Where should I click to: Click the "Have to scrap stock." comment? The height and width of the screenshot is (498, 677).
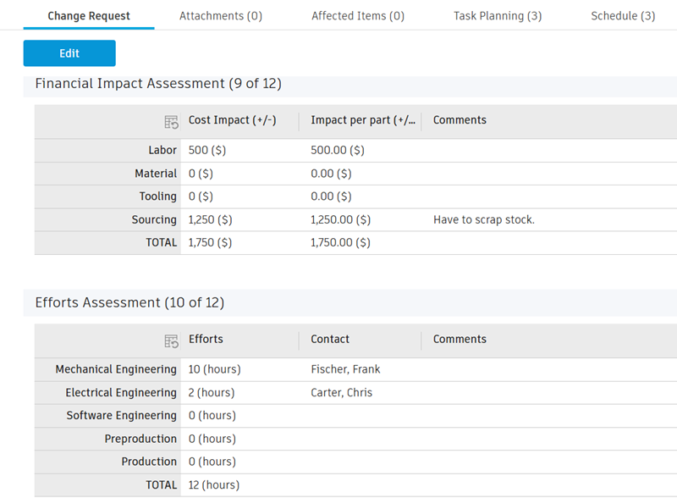point(483,220)
